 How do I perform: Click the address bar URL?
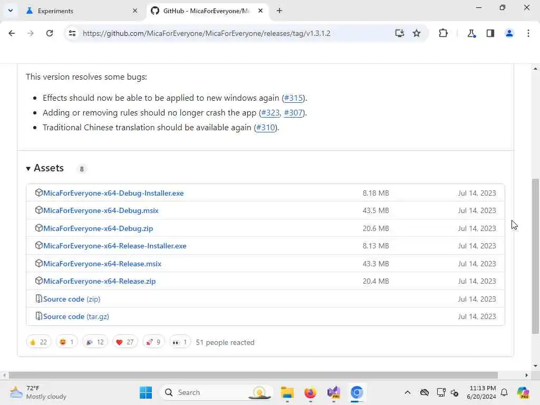(x=206, y=33)
